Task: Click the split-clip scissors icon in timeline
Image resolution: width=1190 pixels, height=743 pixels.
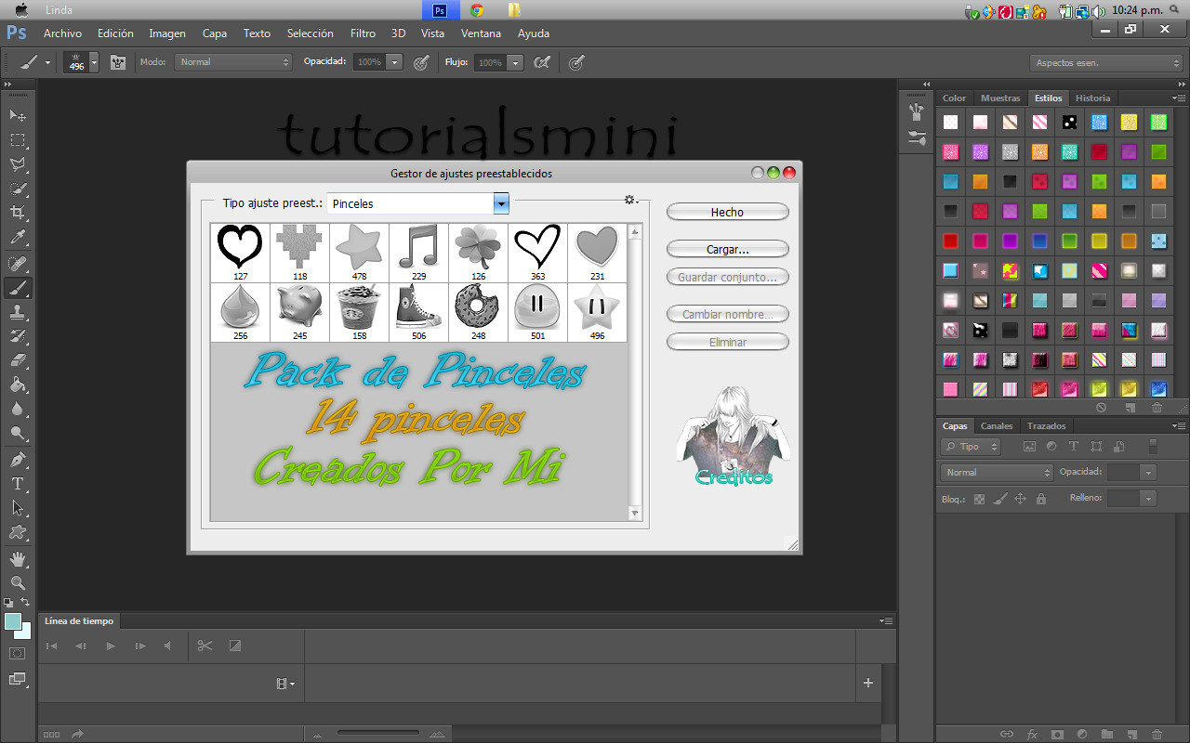Action: pyautogui.click(x=205, y=645)
